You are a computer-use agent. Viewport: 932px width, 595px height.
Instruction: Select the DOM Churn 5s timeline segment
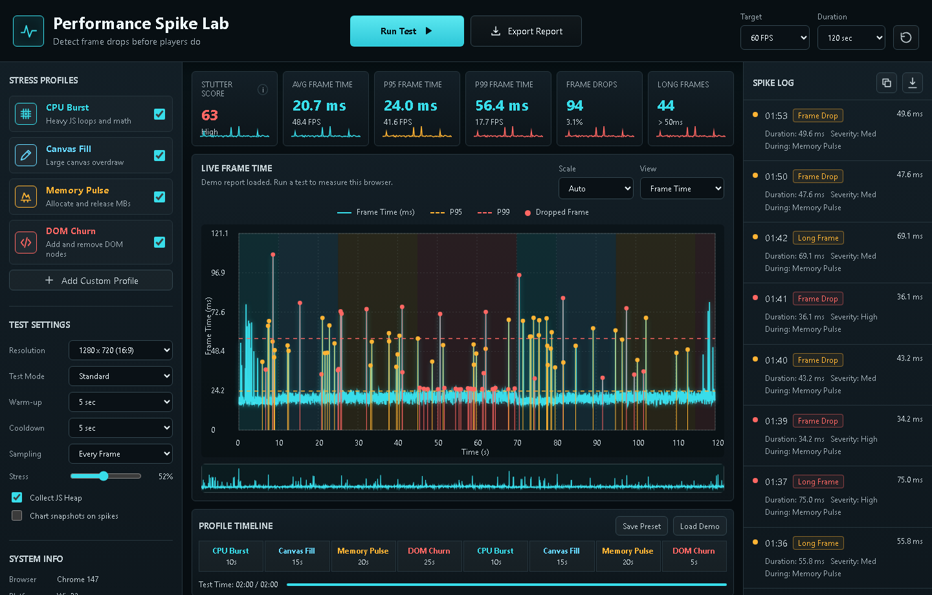click(694, 556)
